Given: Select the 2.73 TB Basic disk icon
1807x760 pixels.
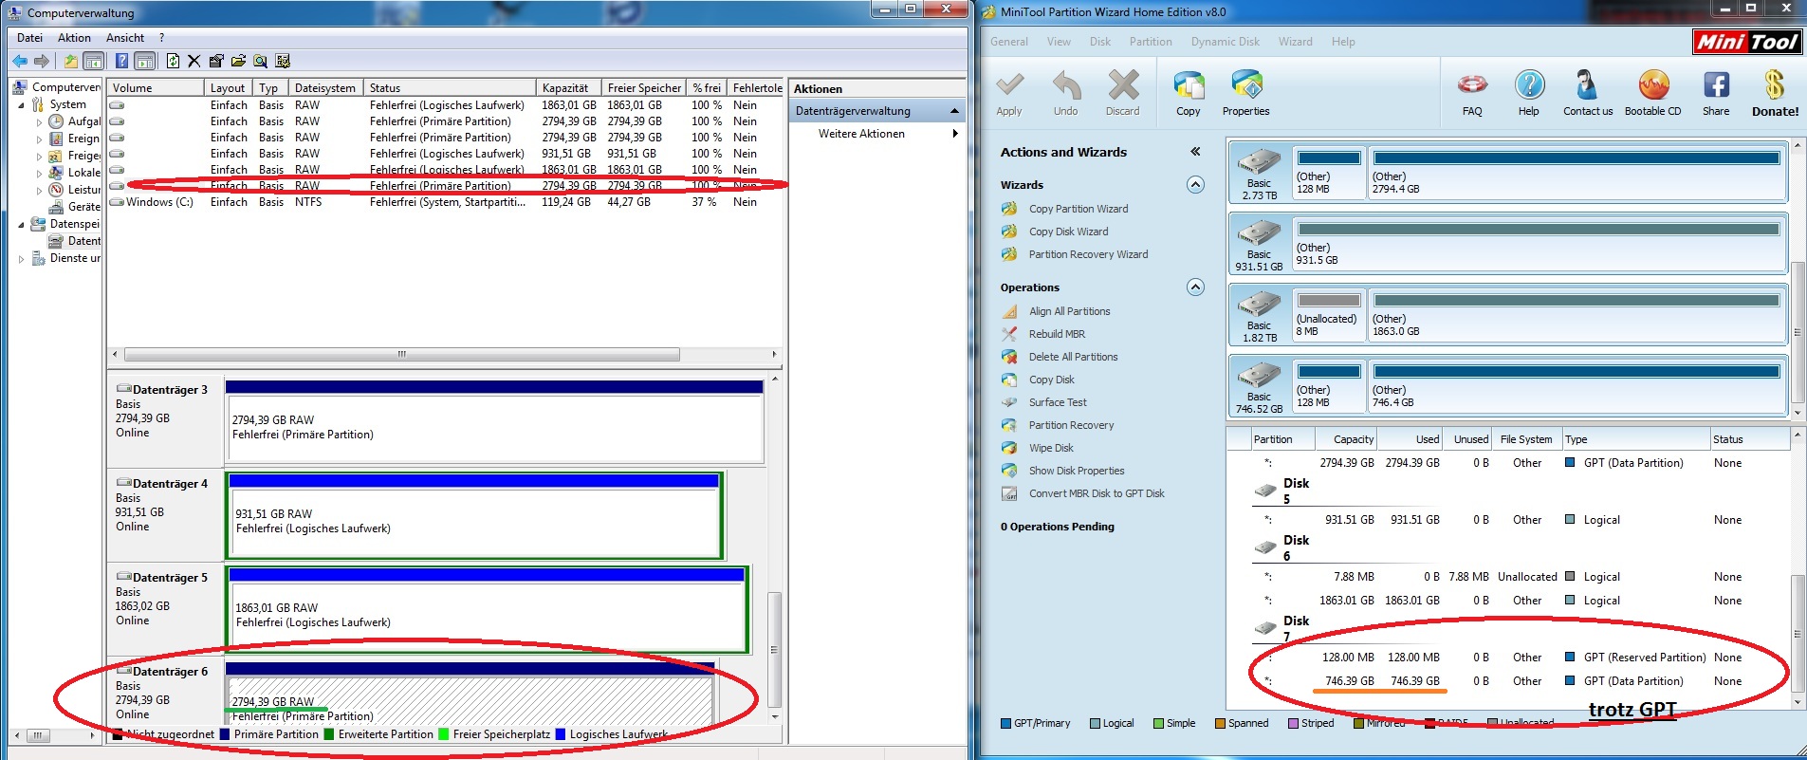Looking at the screenshot, I should [x=1259, y=172].
